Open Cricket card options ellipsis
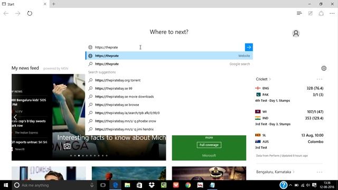Viewport: 338px width, 190px height. pos(320,79)
